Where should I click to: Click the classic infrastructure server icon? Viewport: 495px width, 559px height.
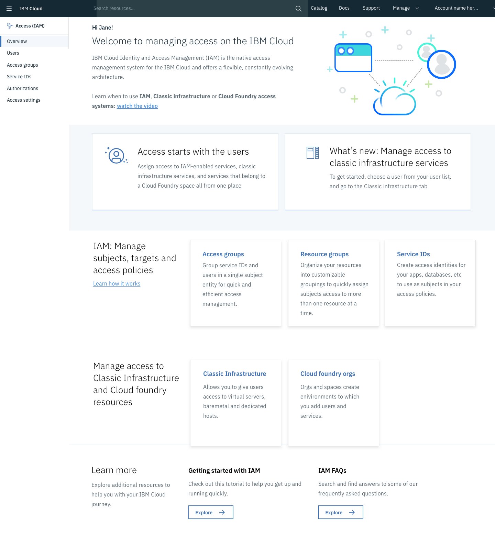coord(312,153)
